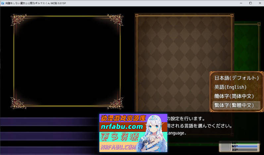Image resolution: width=264 pixels, height=155 pixels.
Task: Click the HP gauge bar
Action: 247,143
